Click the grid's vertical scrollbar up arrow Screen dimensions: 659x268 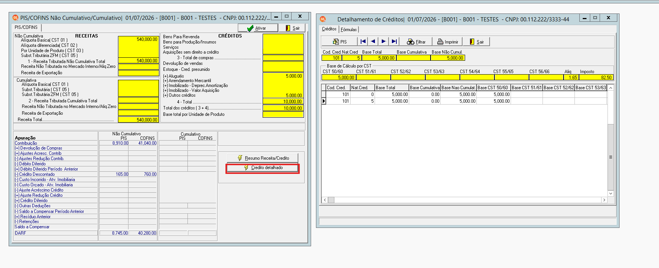pyautogui.click(x=611, y=88)
